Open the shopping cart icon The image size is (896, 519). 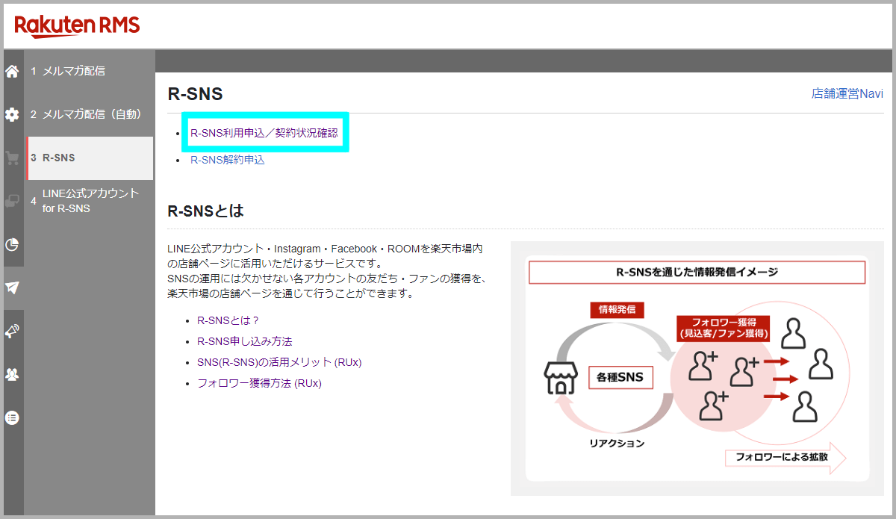click(x=12, y=158)
